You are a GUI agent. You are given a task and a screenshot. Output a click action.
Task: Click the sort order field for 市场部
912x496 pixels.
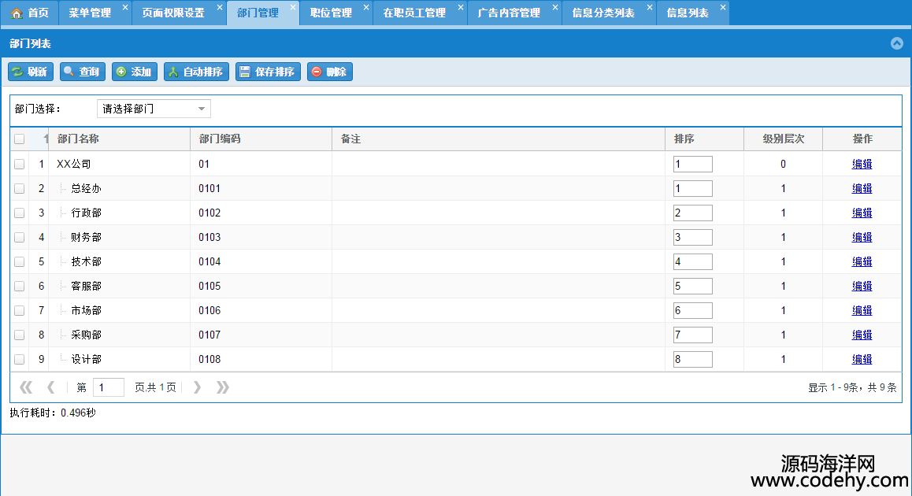tap(692, 311)
